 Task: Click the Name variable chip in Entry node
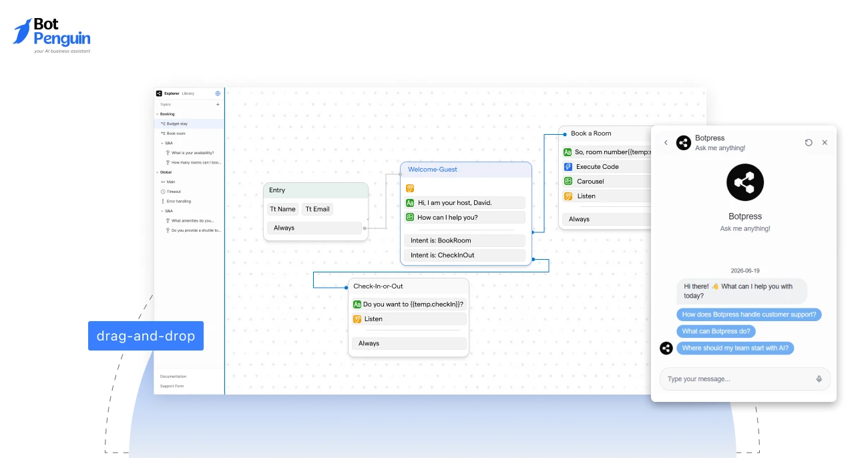pyautogui.click(x=283, y=209)
